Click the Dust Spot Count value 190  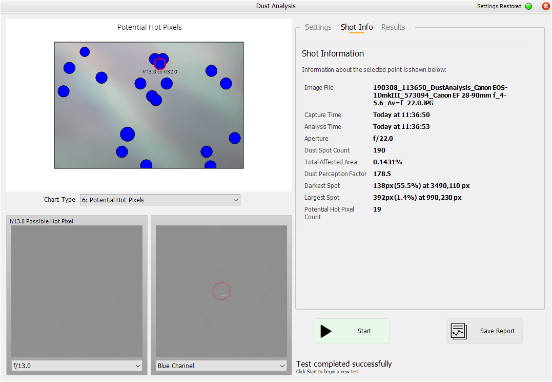click(x=379, y=150)
